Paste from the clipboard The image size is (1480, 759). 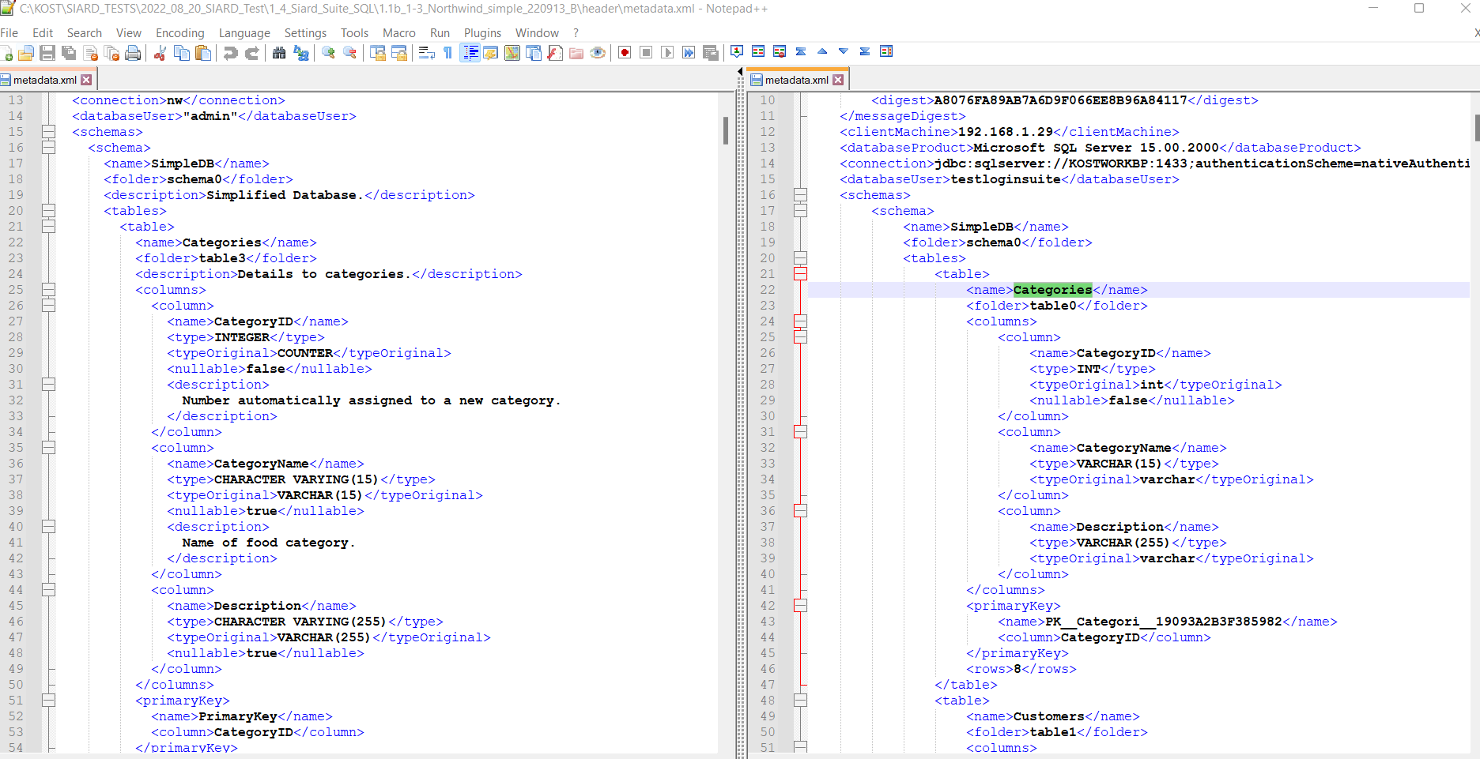[x=203, y=52]
